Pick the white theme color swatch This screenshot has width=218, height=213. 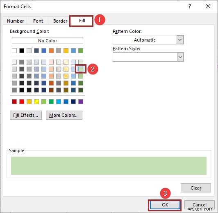click(14, 51)
